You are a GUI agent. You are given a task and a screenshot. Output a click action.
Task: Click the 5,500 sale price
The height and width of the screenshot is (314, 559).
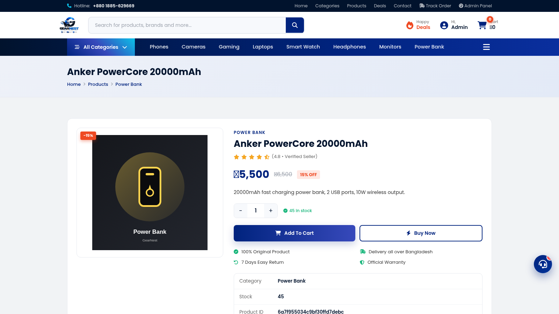point(252,174)
